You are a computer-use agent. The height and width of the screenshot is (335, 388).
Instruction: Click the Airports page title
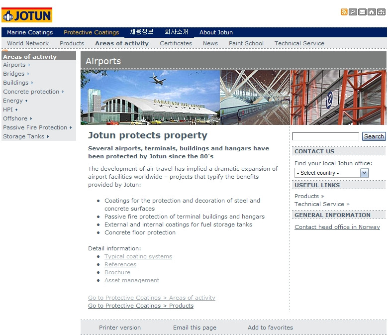pos(103,61)
